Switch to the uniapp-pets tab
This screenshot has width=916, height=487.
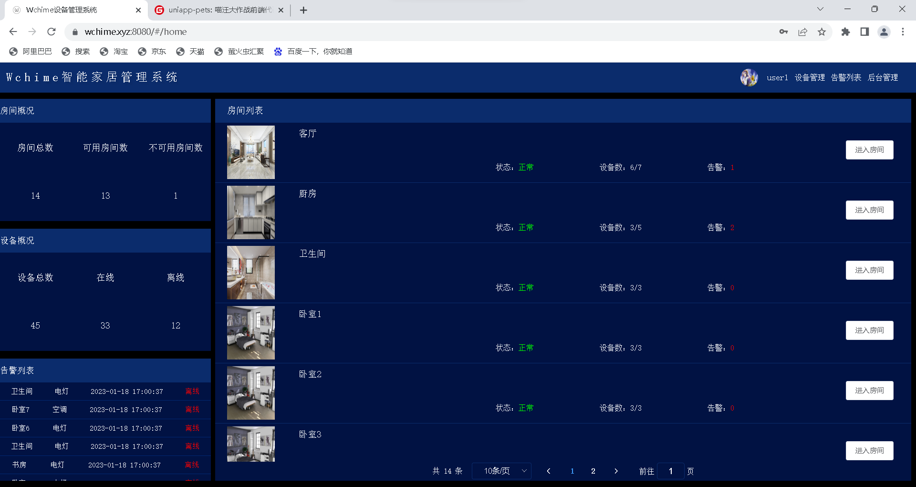(219, 10)
